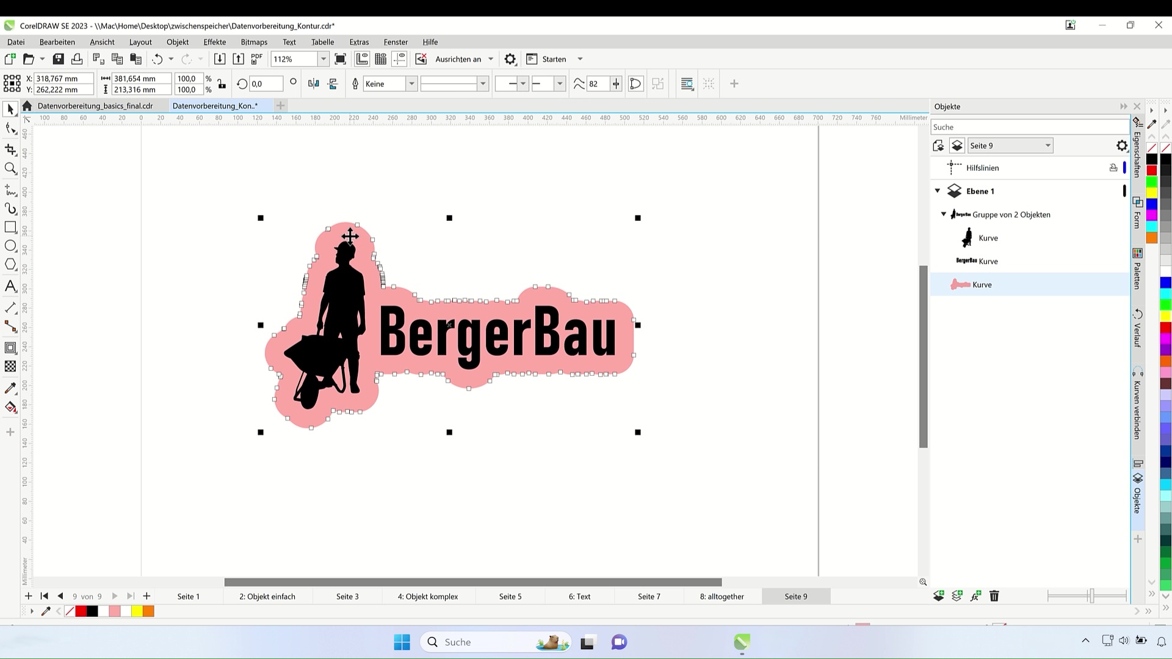Select the Ellipse tool
The height and width of the screenshot is (659, 1172).
pos(10,246)
